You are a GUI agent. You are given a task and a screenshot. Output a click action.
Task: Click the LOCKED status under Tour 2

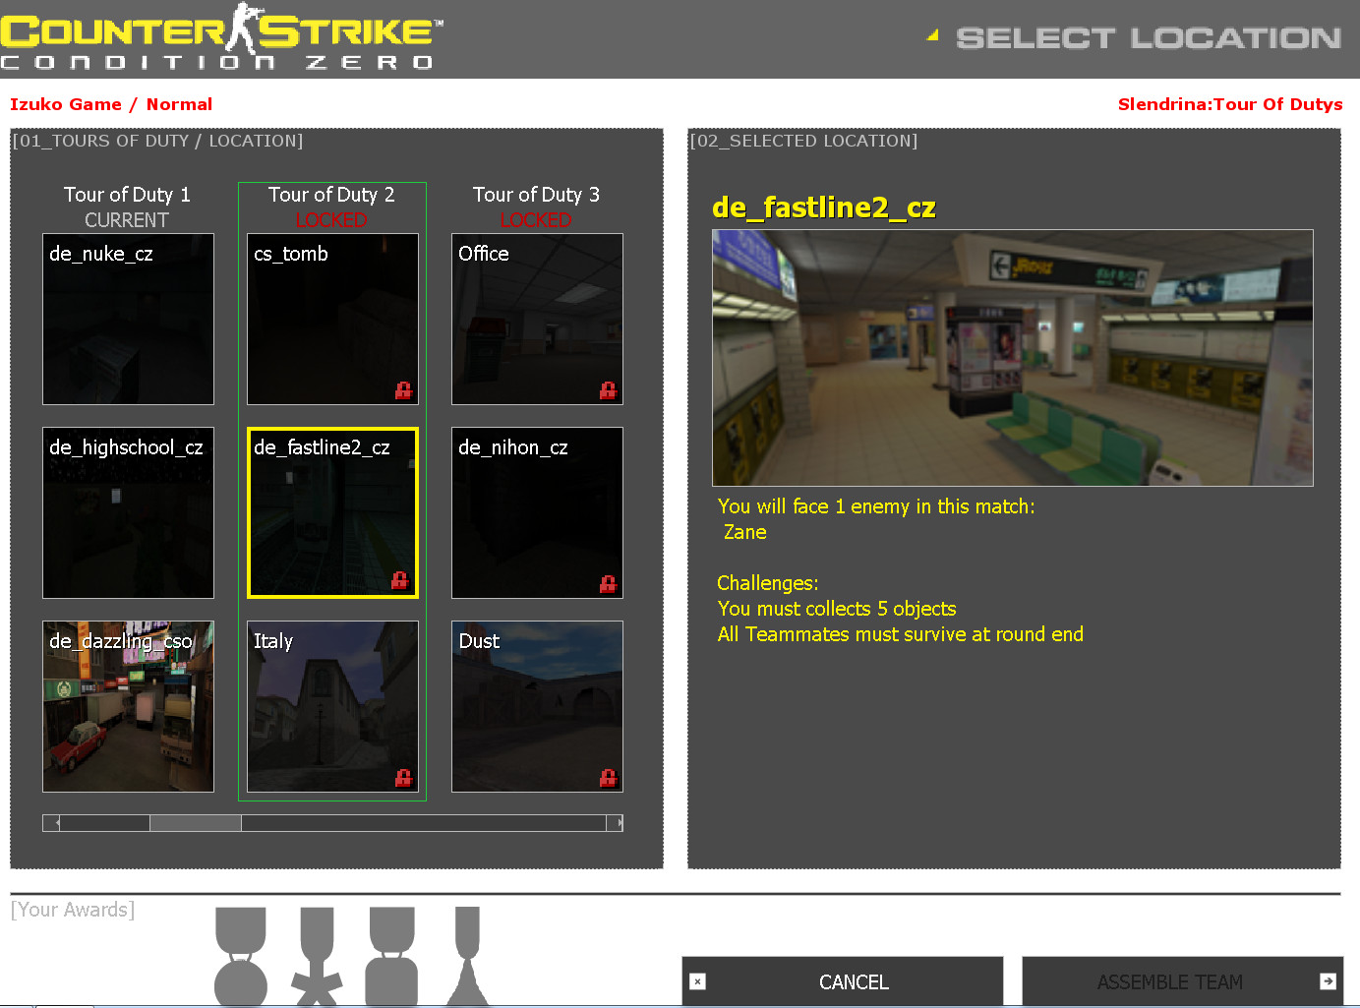pyautogui.click(x=331, y=220)
